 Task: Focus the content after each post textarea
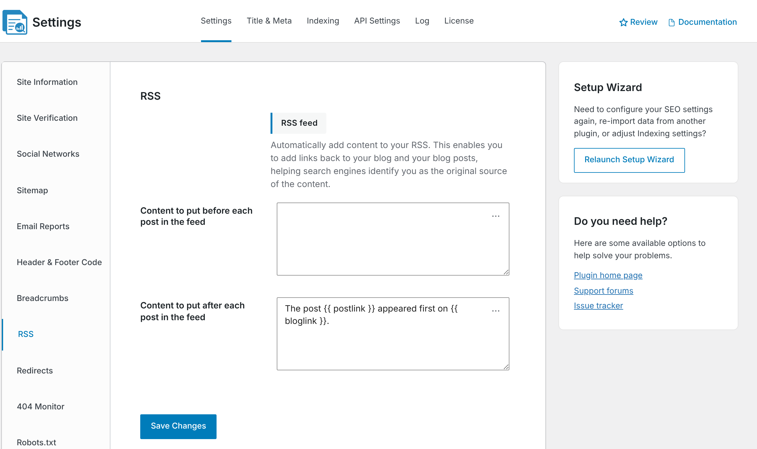pyautogui.click(x=393, y=334)
